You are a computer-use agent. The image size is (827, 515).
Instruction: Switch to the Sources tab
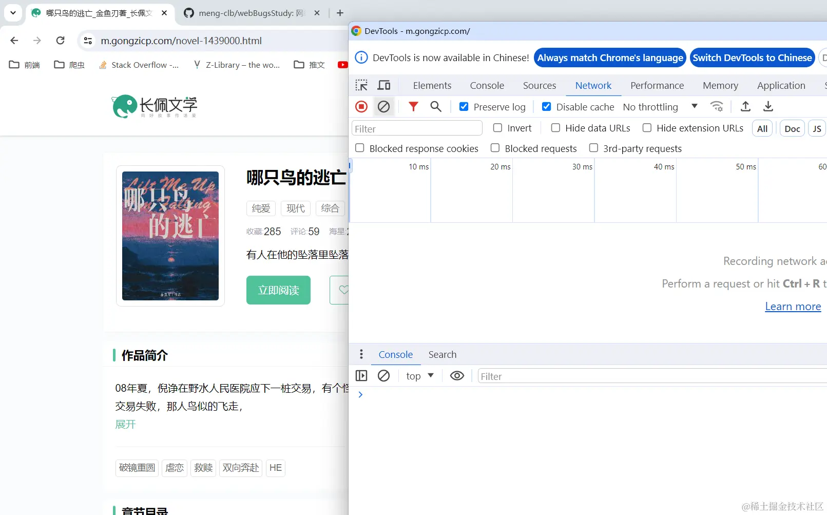pos(540,85)
